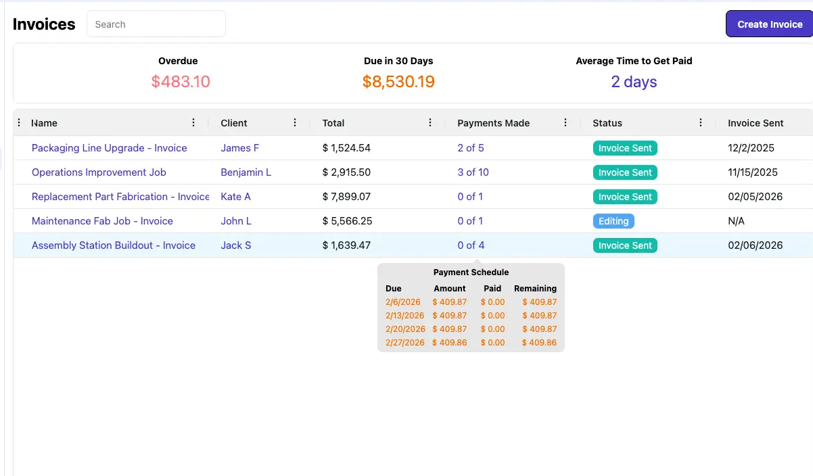
Task: Open Operations Improvement Job invoice
Action: tap(99, 172)
